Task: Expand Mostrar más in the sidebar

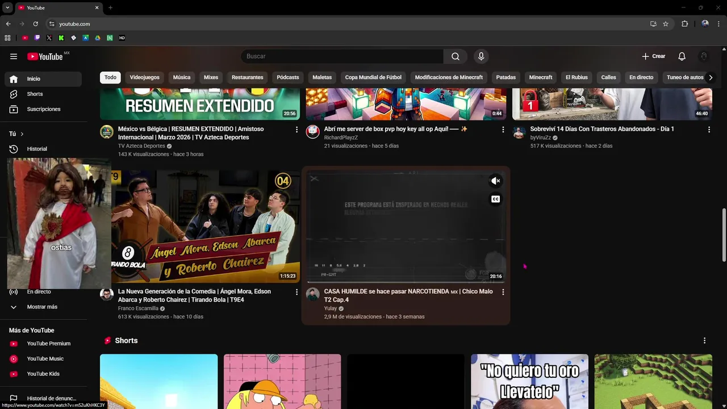Action: tap(43, 307)
